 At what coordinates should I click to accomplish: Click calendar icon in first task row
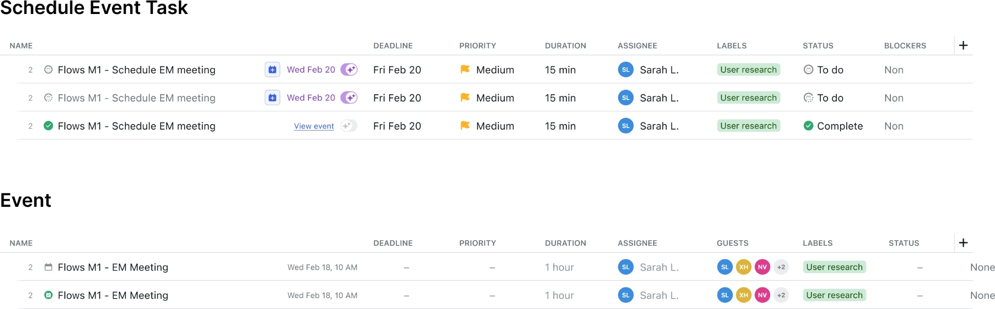point(272,69)
